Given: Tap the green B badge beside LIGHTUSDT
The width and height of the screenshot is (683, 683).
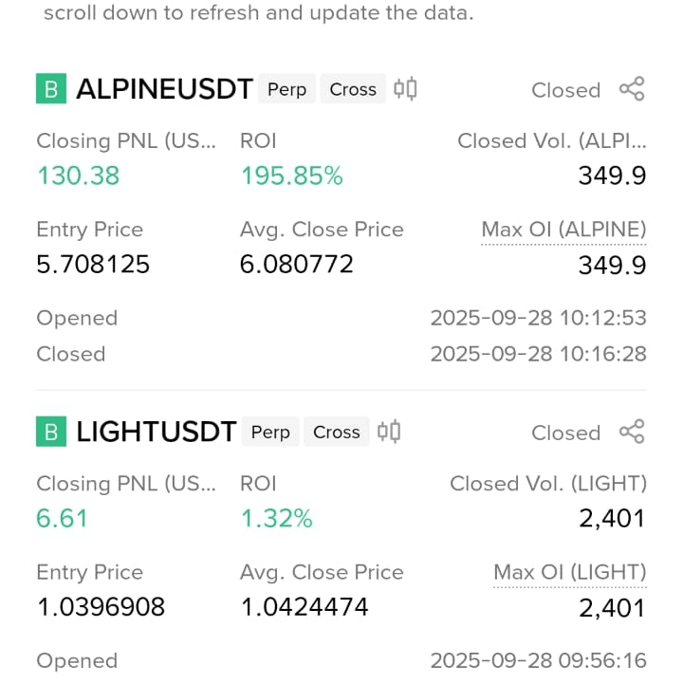Looking at the screenshot, I should pyautogui.click(x=51, y=432).
